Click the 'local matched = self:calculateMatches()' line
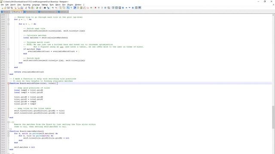Screen dimensions: 275x154 click(x=46, y=38)
